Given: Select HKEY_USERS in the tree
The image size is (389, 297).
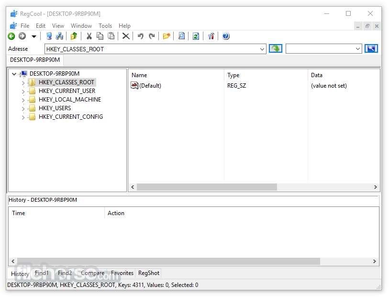Looking at the screenshot, I should click(x=55, y=108).
